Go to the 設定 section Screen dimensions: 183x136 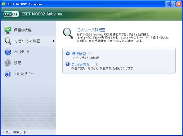(28, 63)
